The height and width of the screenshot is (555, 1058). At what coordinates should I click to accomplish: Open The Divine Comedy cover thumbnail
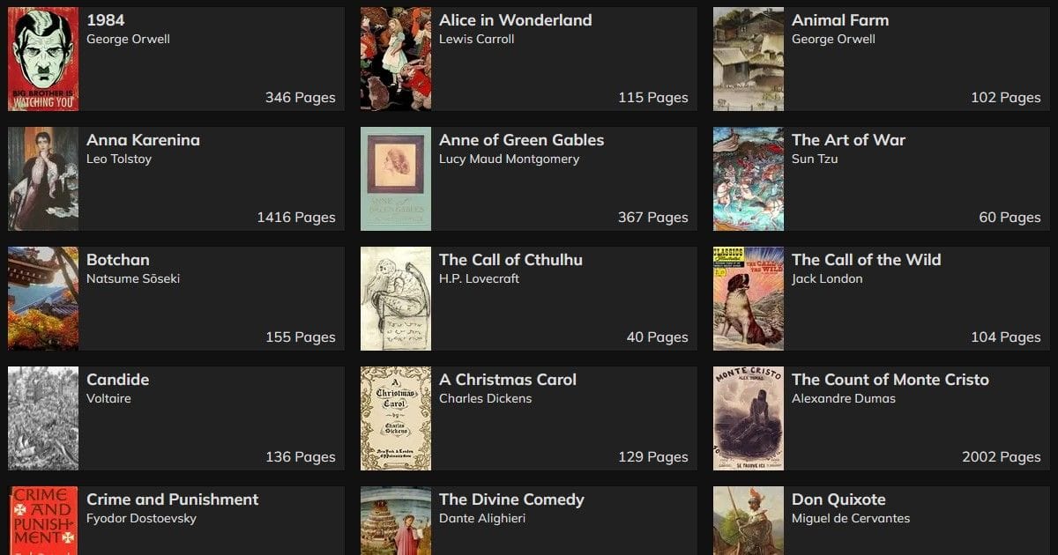pos(396,521)
